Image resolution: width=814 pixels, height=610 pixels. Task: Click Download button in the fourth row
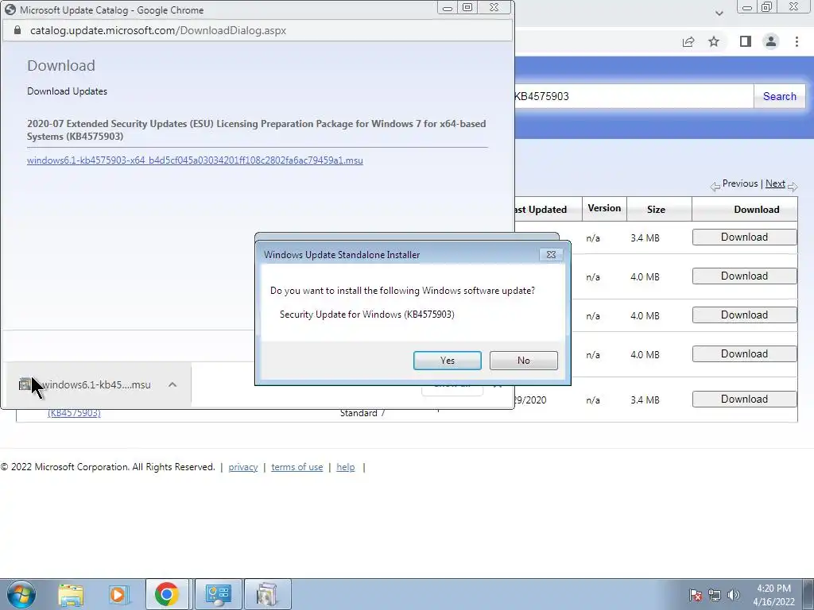[x=744, y=353]
